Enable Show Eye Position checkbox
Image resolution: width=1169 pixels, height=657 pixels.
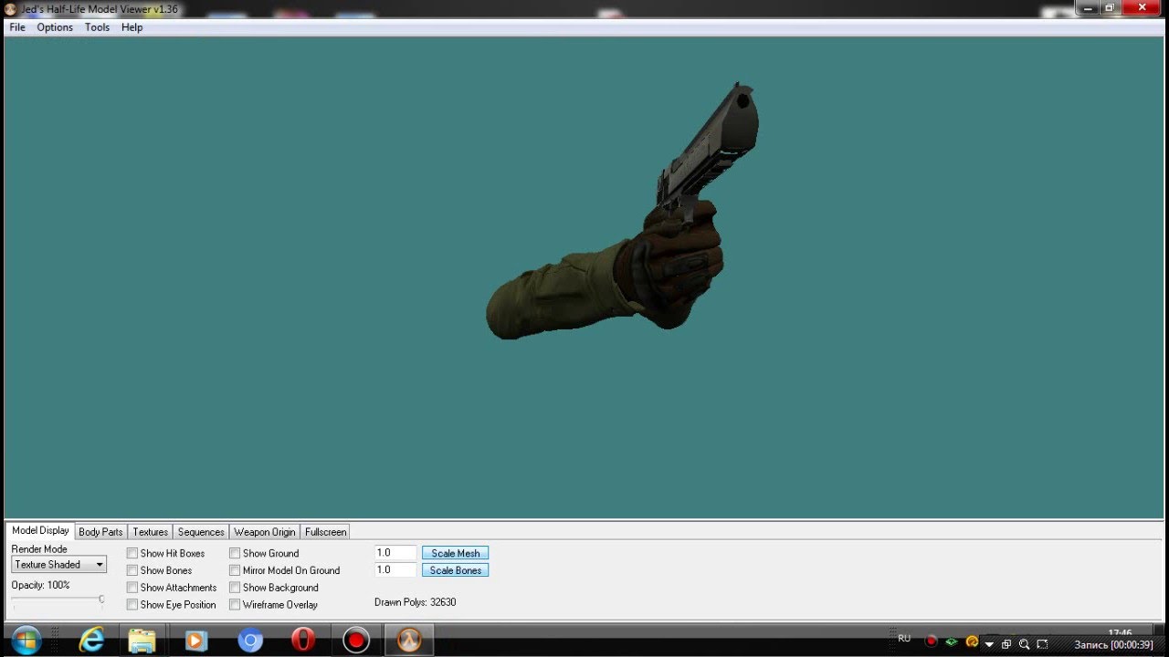click(x=132, y=604)
